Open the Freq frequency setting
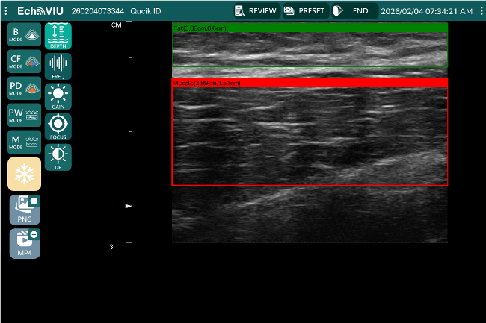Screen dimensions: 486x323 pos(58,66)
